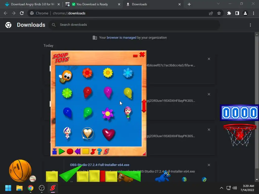Open the tab search chevron
The width and height of the screenshot is (259, 194).
pos(218,4)
